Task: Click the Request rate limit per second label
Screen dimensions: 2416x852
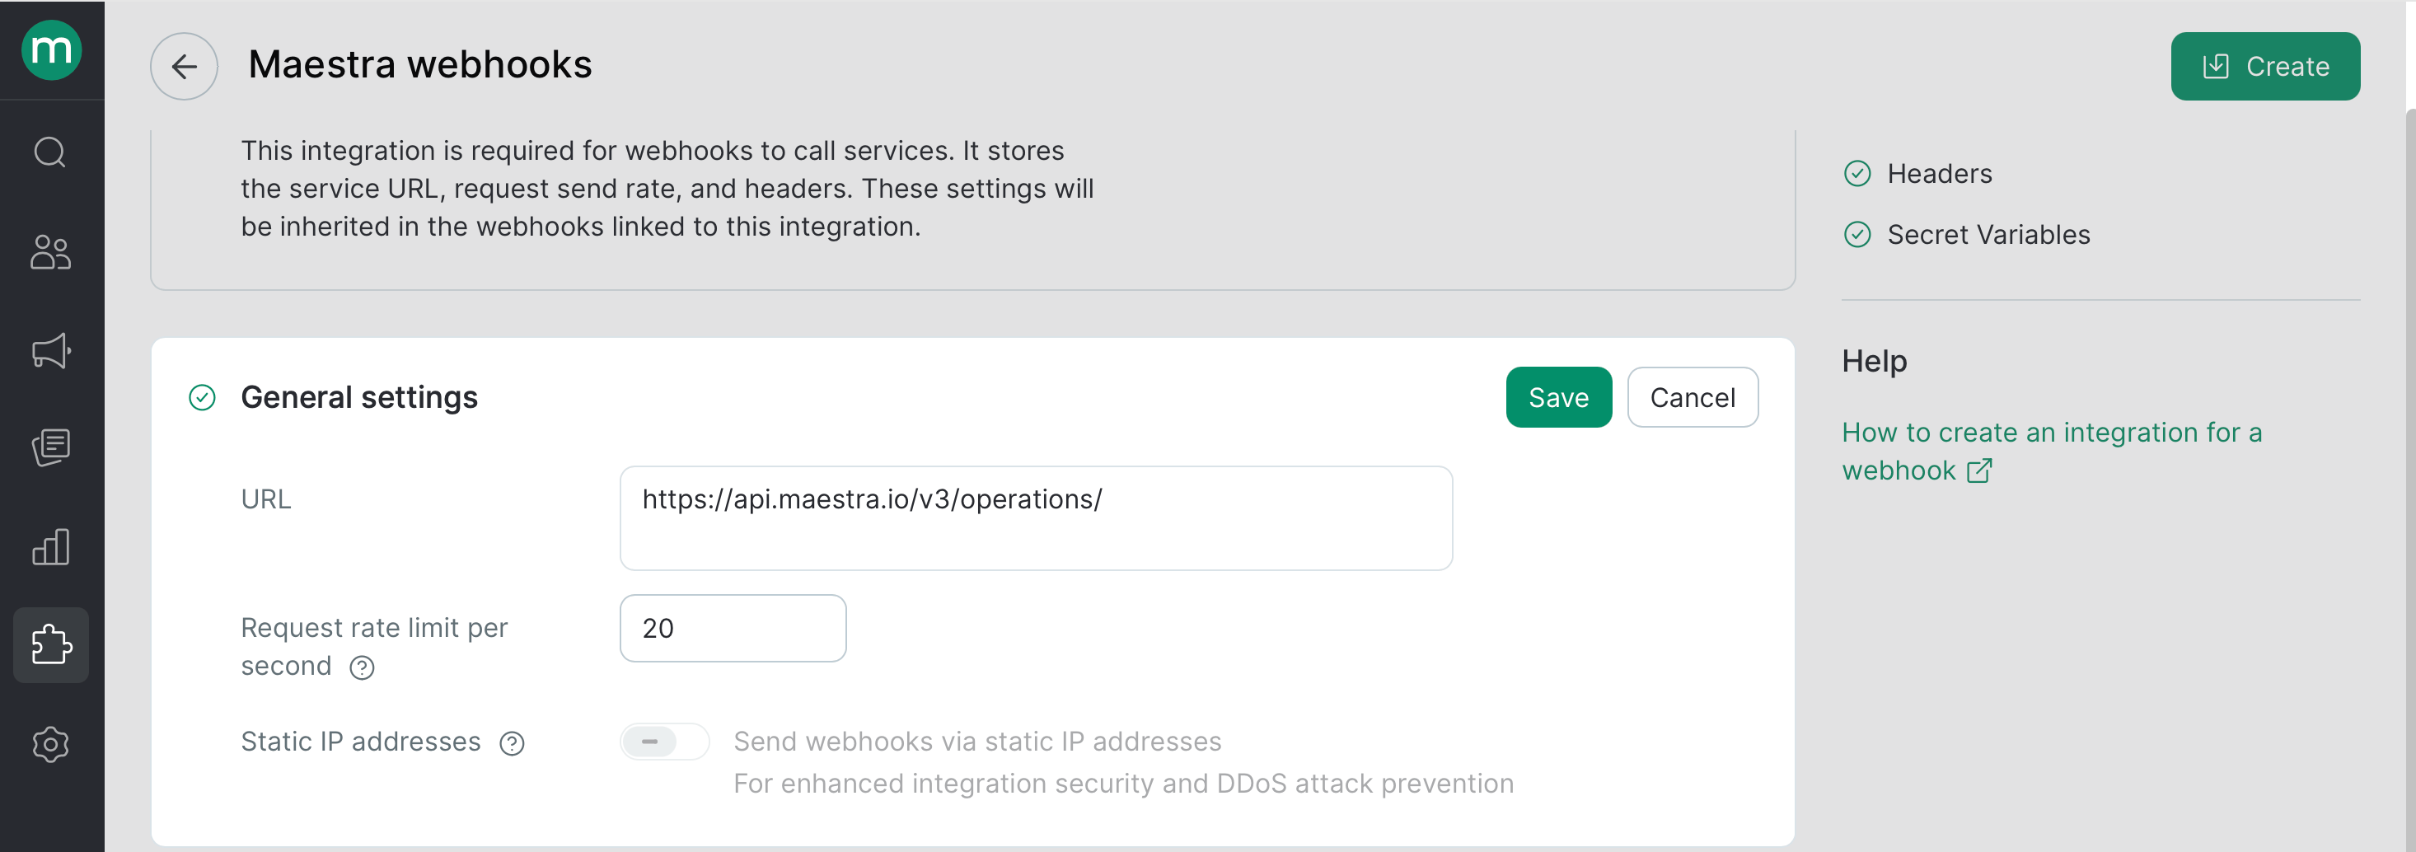Action: [x=374, y=647]
